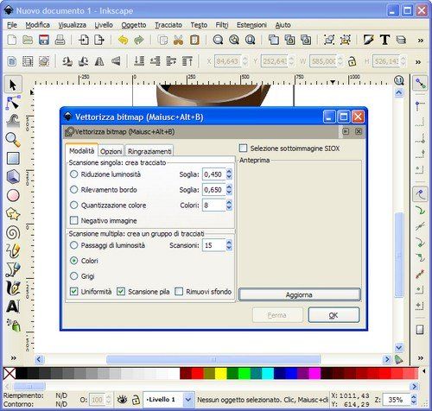Toggle layer visibility eye icon
Viewport: 432px width, 411px height.
[x=123, y=400]
